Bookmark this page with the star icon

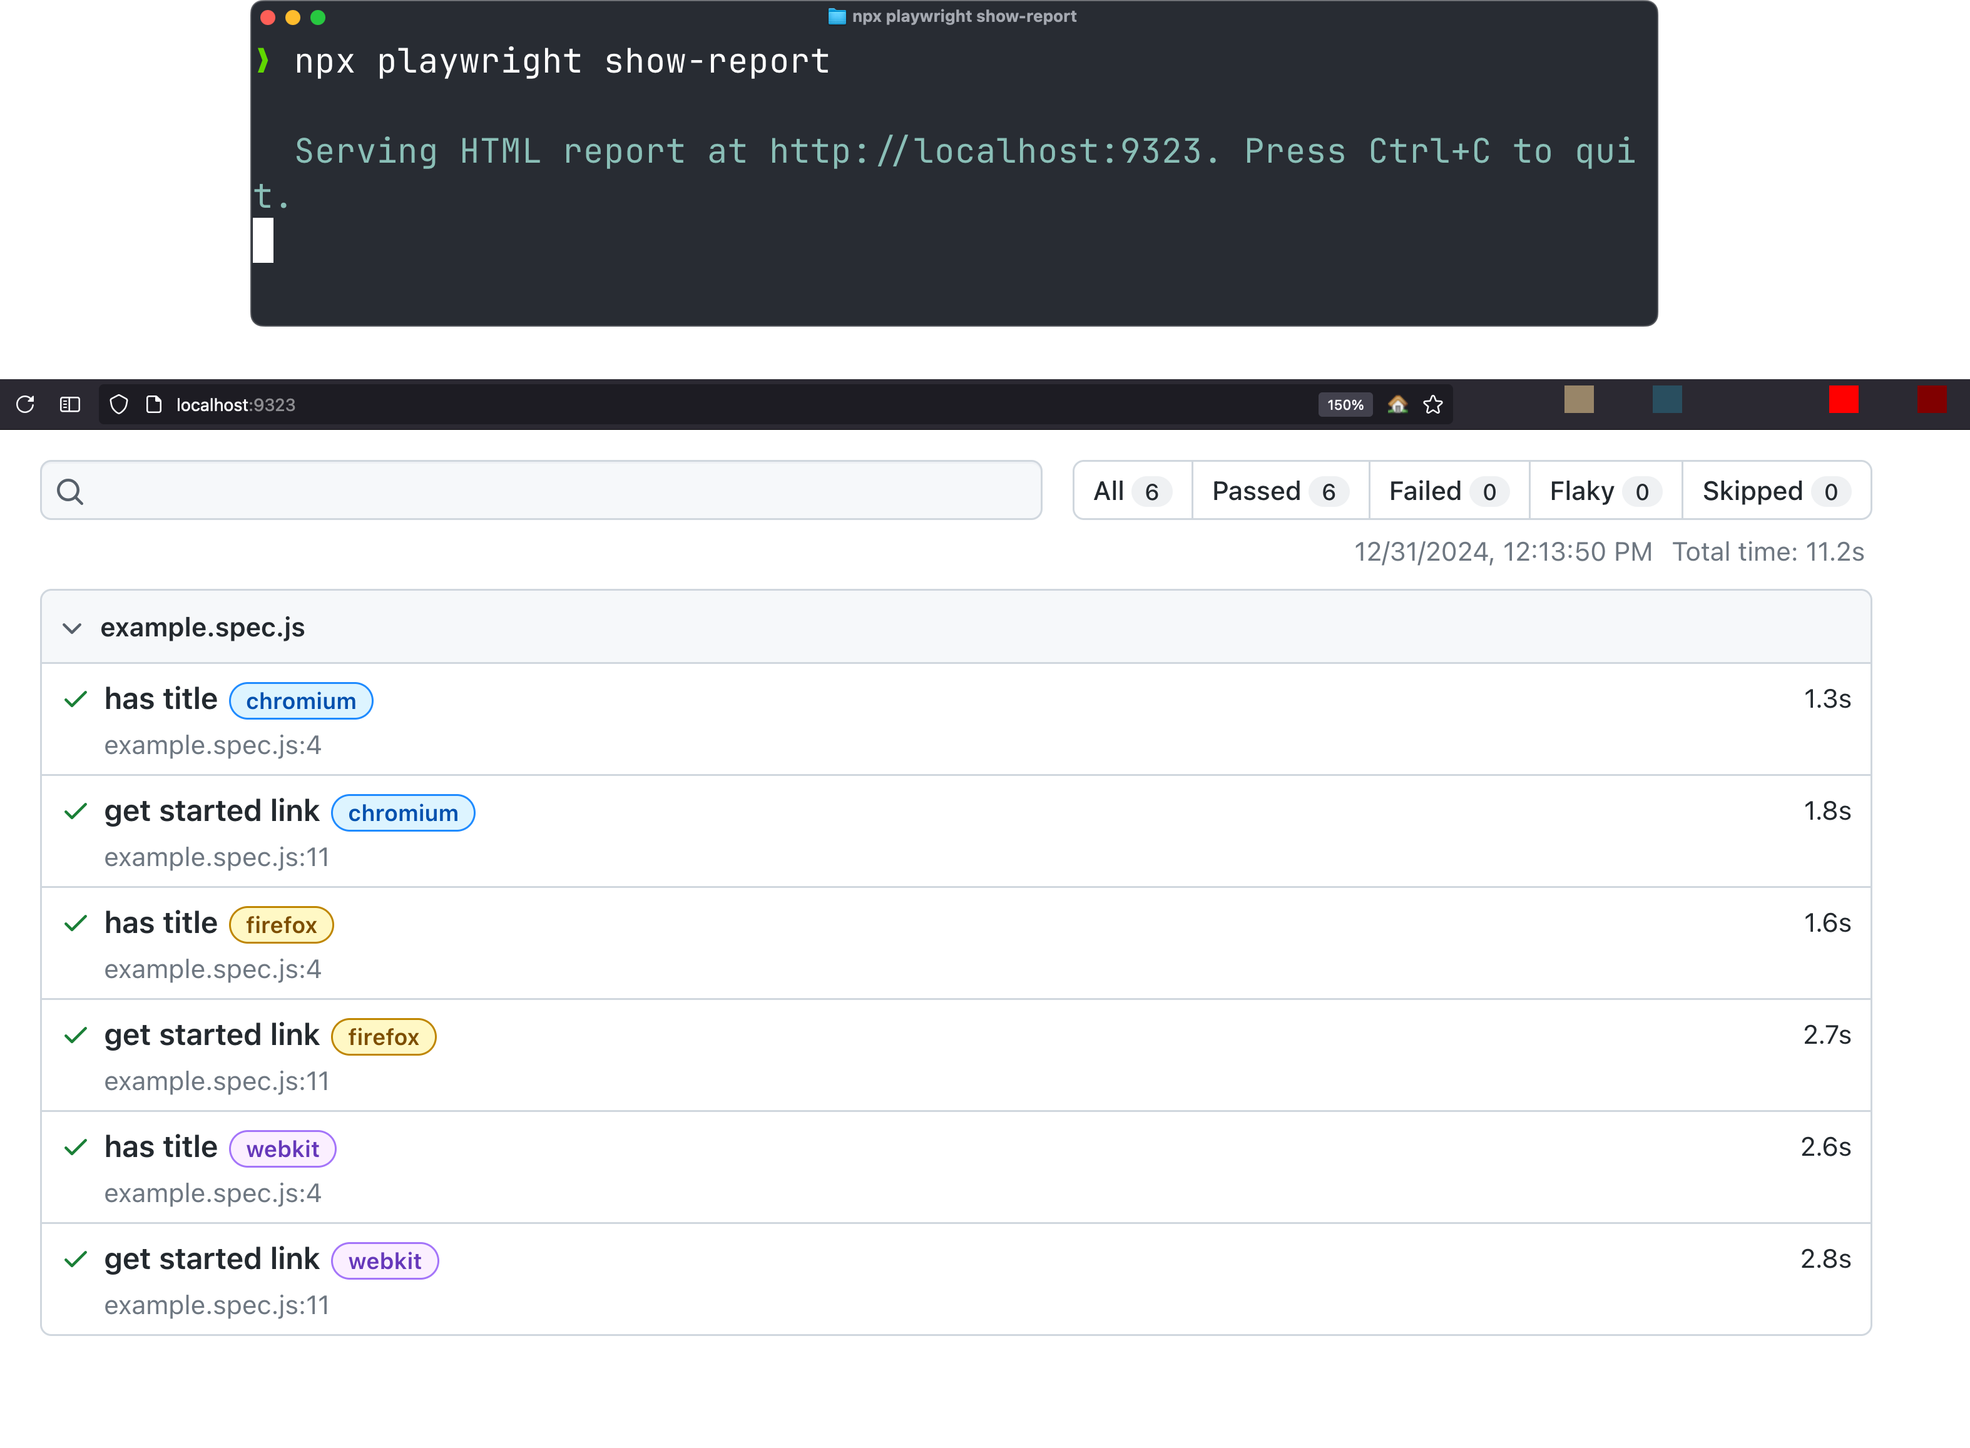(x=1433, y=404)
